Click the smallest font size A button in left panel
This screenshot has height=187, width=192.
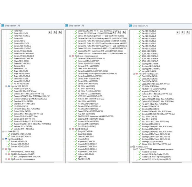(49, 32)
